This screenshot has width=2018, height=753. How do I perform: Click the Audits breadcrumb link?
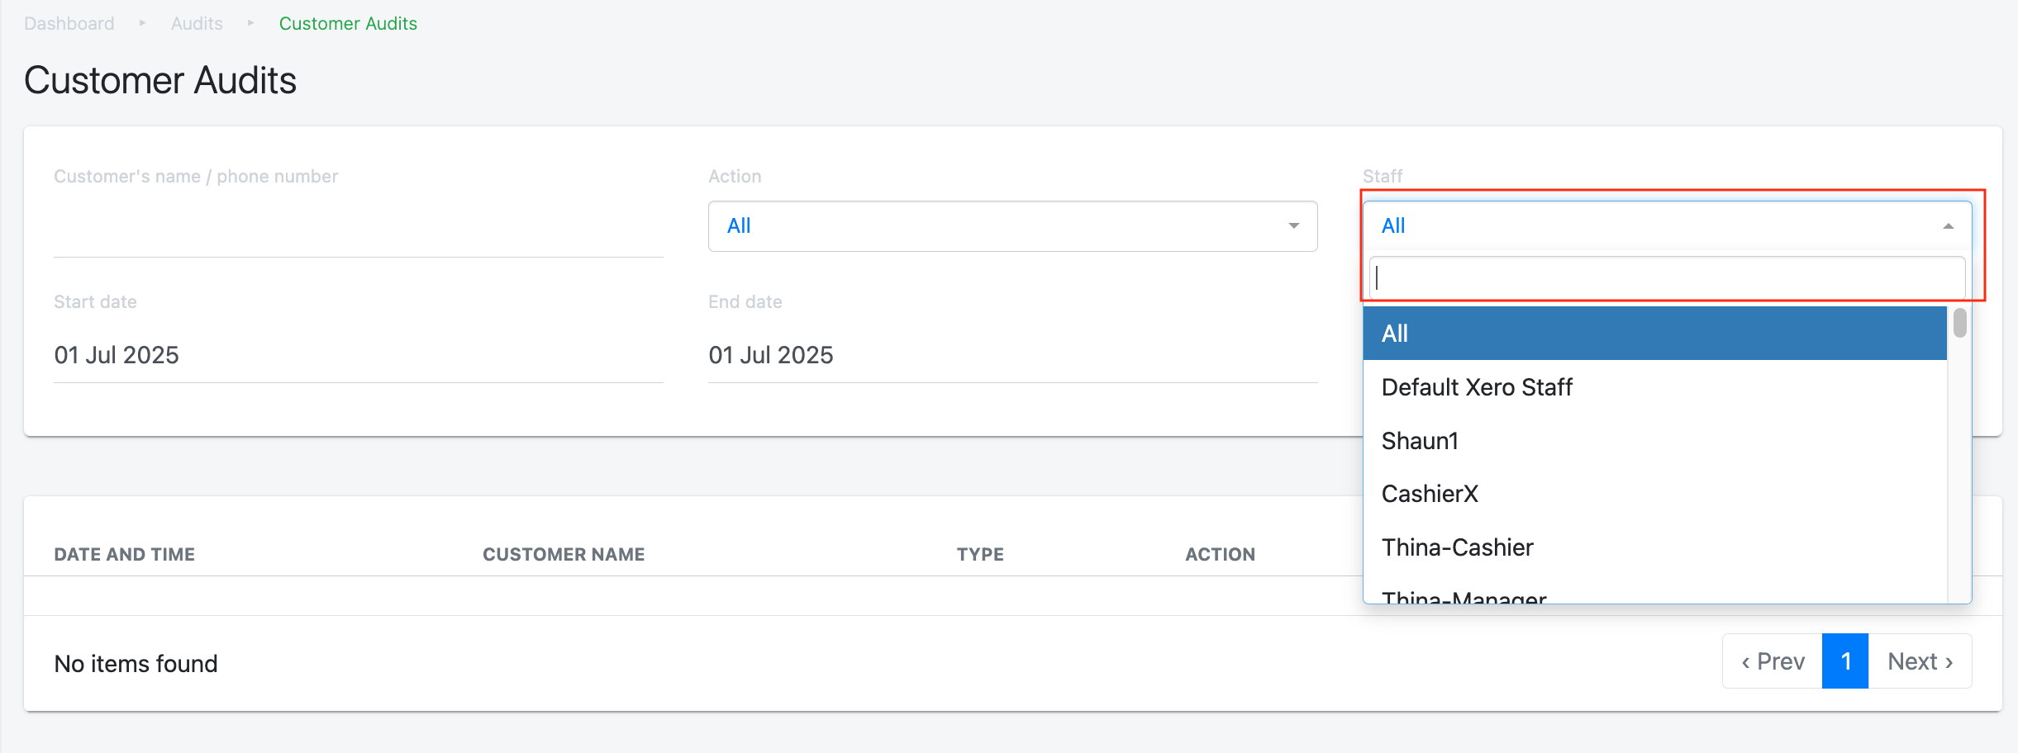pyautogui.click(x=197, y=23)
